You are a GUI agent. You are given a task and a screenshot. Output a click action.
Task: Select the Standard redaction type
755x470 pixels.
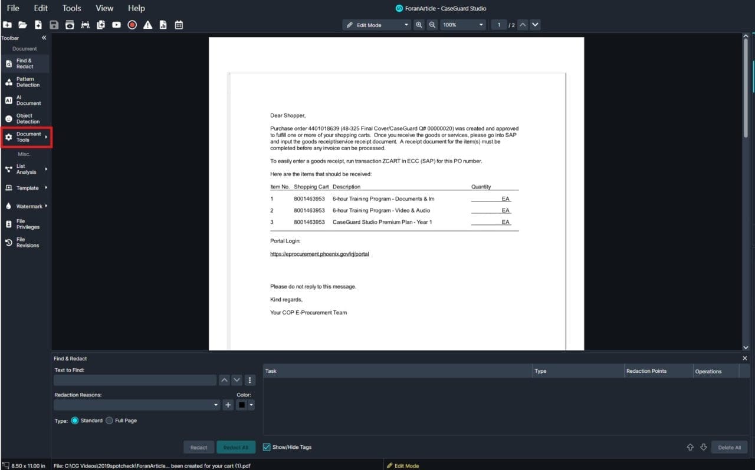(x=75, y=421)
